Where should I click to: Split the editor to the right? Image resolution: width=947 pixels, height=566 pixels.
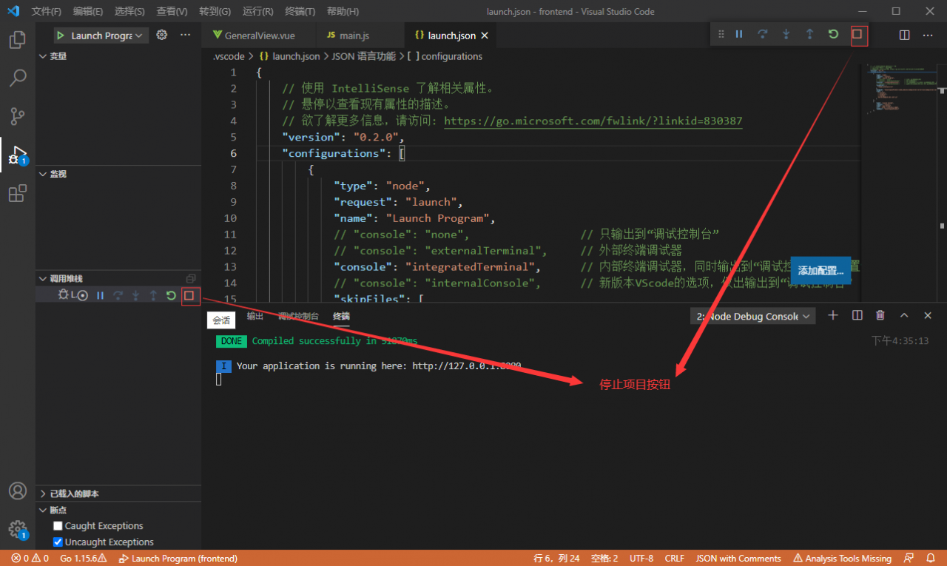[904, 35]
